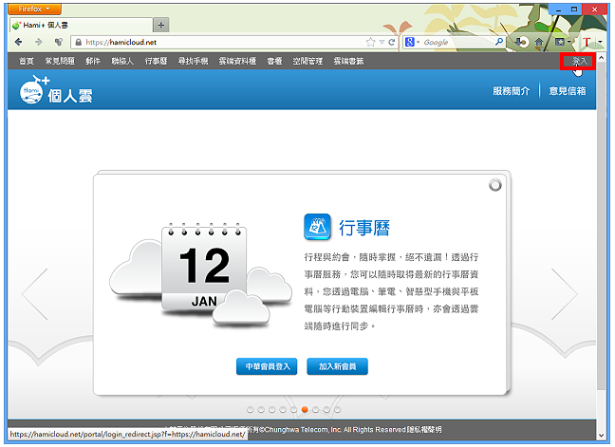Open 書櫃 in the navigation bar
Screen dimensions: 615x447
pos(274,61)
